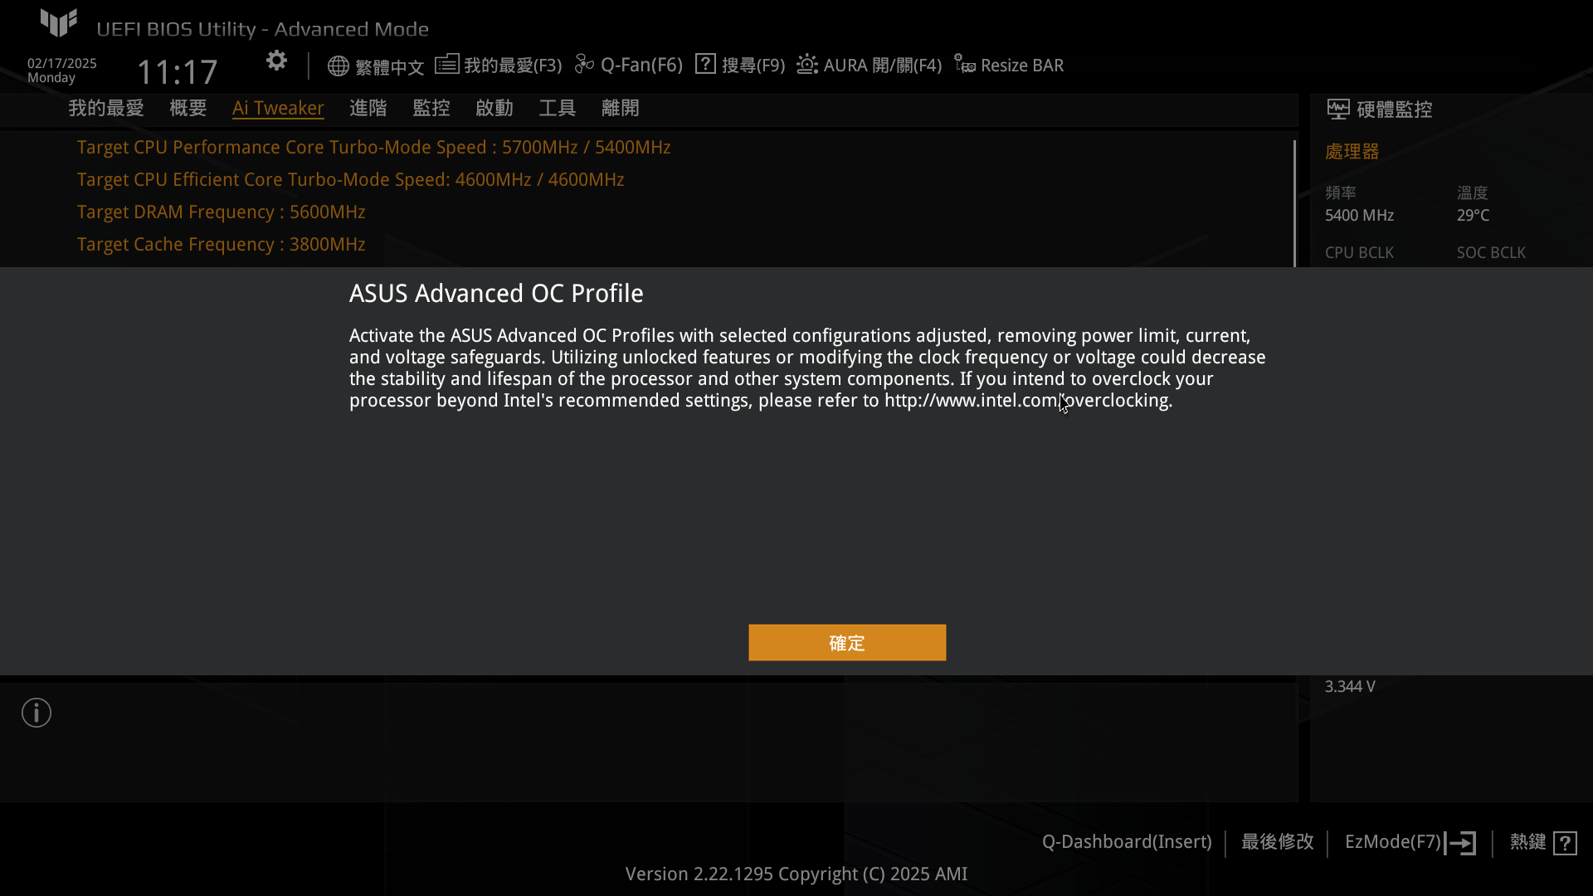The height and width of the screenshot is (896, 1593).
Task: Click the info circle icon
Action: 37,713
